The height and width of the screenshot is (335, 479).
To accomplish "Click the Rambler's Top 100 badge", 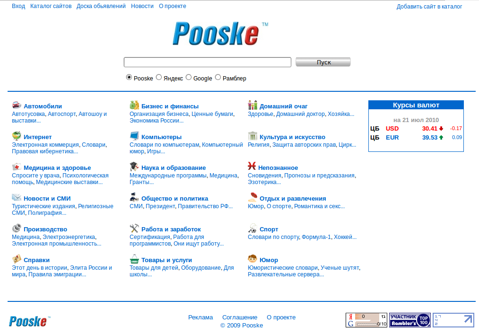I will [x=410, y=320].
